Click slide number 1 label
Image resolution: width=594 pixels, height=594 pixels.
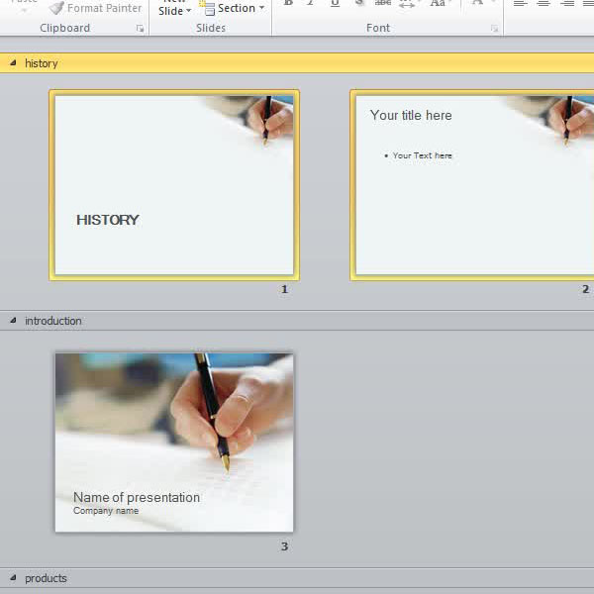point(284,289)
